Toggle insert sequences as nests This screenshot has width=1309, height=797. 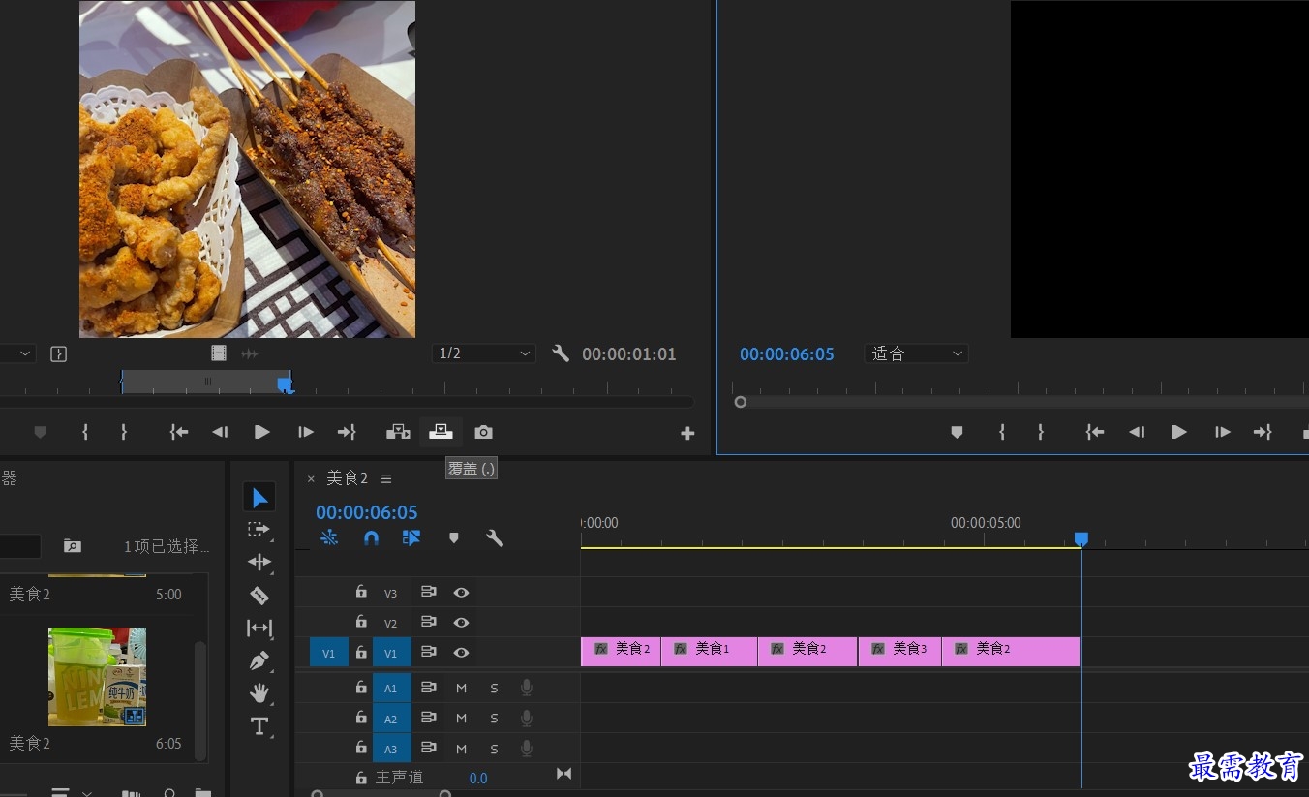coord(329,538)
